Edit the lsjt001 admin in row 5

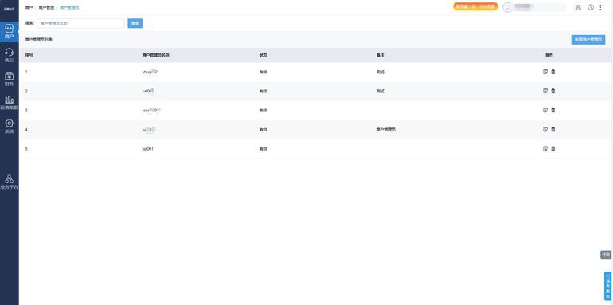tap(545, 148)
